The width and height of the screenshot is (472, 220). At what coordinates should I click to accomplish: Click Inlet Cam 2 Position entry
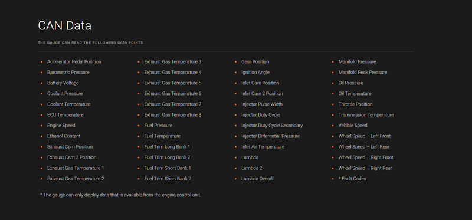[x=262, y=94]
